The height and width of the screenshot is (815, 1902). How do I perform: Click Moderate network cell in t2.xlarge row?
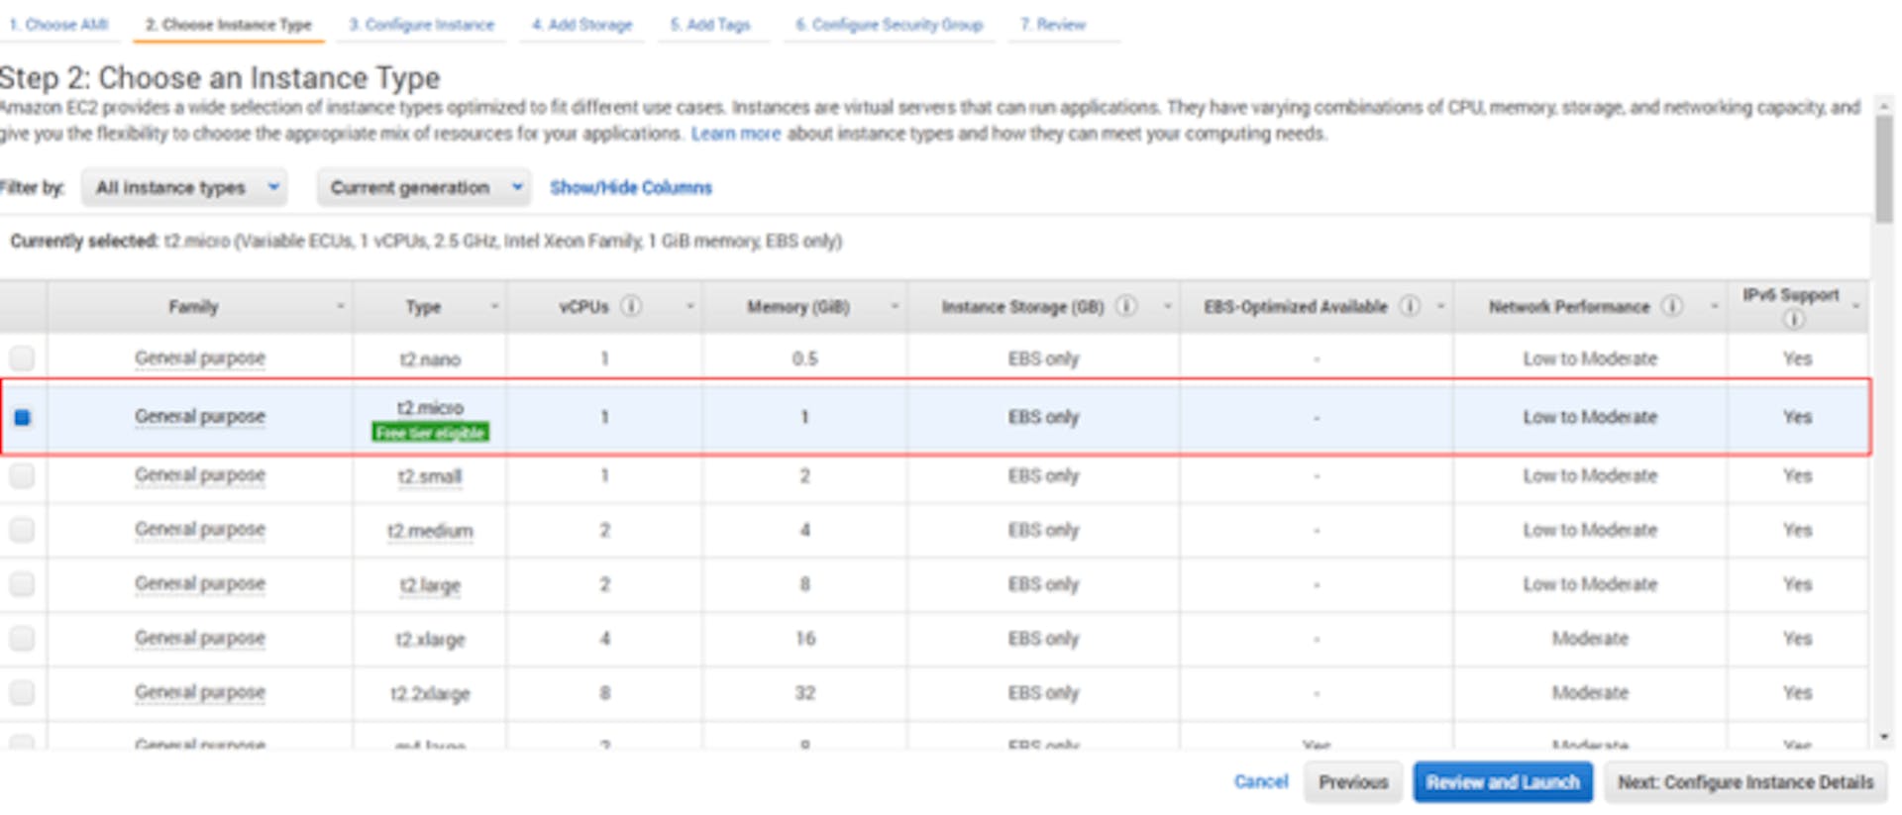[1590, 639]
